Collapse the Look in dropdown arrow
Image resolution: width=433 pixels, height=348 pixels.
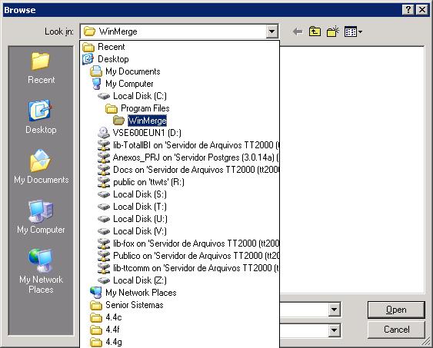(271, 31)
